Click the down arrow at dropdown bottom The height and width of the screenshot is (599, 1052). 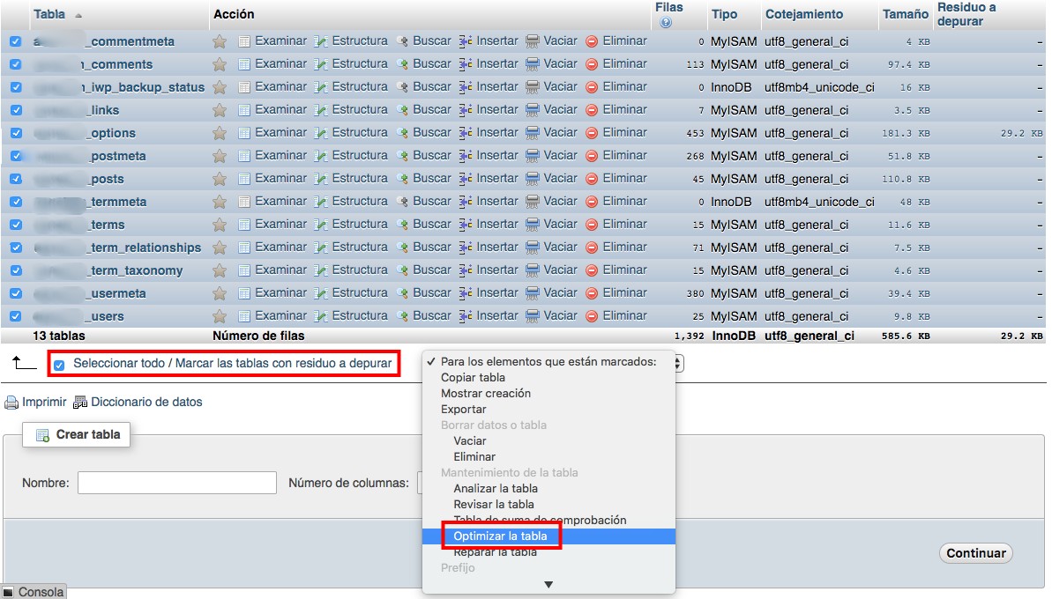tap(548, 583)
